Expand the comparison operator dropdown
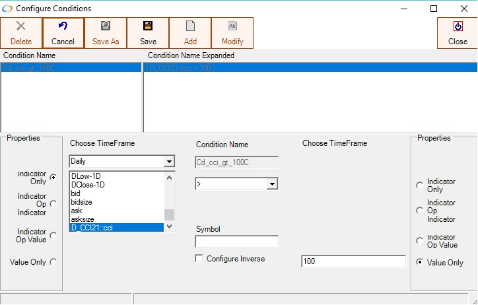This screenshot has width=478, height=305. (x=272, y=184)
